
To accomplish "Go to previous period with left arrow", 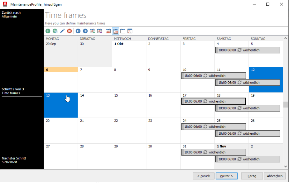I will click(x=78, y=31).
